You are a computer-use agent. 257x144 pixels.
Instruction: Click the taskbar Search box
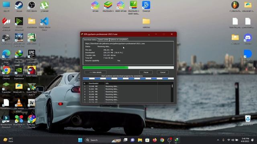[x=103, y=140]
